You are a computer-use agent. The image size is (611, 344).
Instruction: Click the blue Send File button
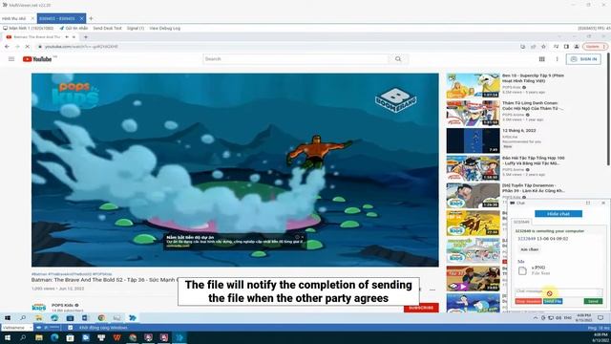[553, 301]
